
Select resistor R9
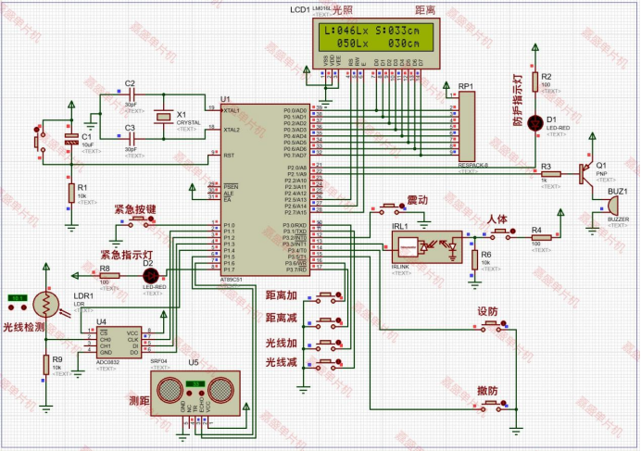(x=46, y=364)
